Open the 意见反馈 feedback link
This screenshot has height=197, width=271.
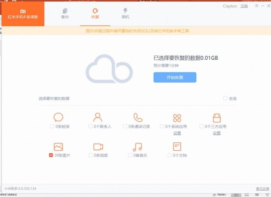point(262,189)
